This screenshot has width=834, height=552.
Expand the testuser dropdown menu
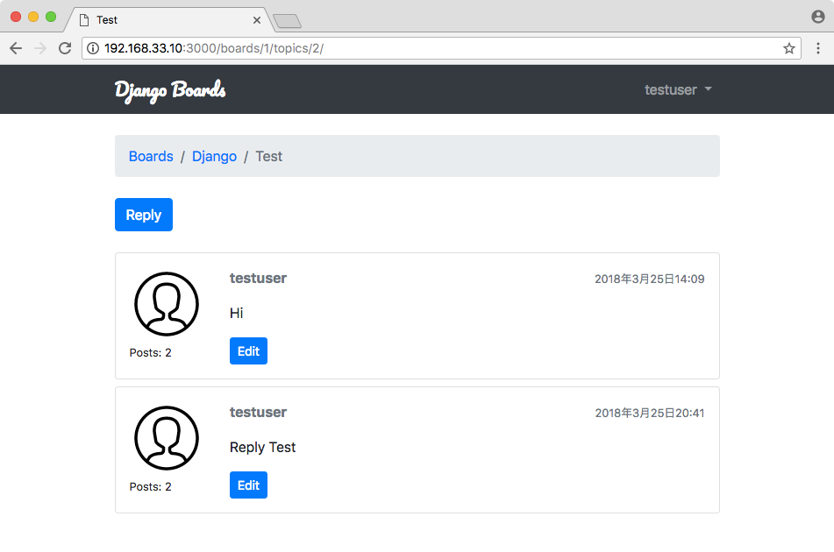(x=678, y=89)
